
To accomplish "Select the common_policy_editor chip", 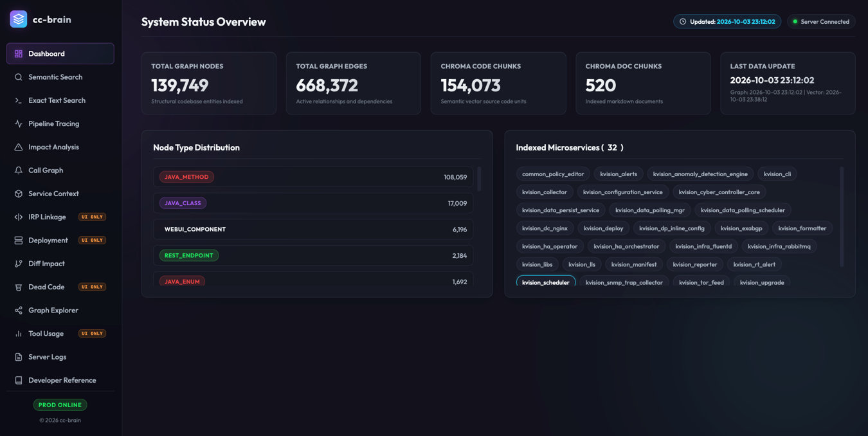I will (553, 174).
